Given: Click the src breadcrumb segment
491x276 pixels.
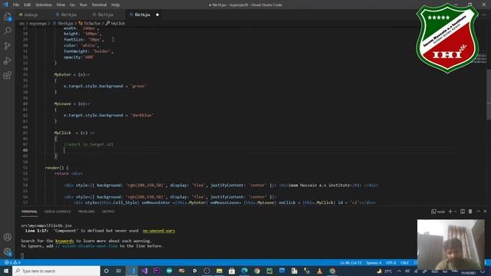Looking at the screenshot, I should coord(22,23).
